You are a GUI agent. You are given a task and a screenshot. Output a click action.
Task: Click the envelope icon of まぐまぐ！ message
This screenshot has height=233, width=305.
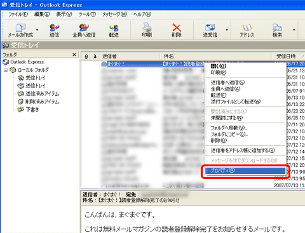point(104,63)
